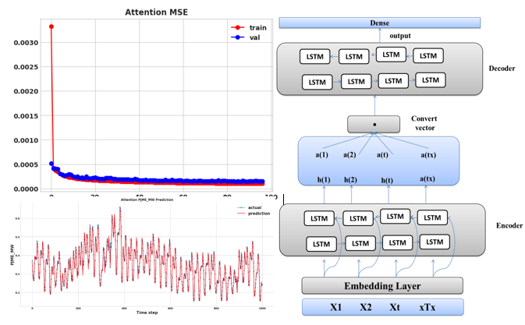Click the "Time step" x-axis label
This screenshot has height=325, width=525.
147,313
